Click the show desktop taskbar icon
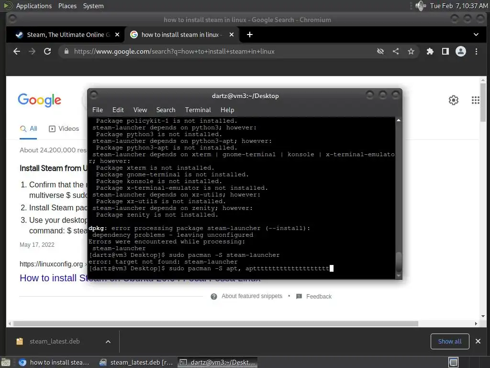 click(5, 362)
